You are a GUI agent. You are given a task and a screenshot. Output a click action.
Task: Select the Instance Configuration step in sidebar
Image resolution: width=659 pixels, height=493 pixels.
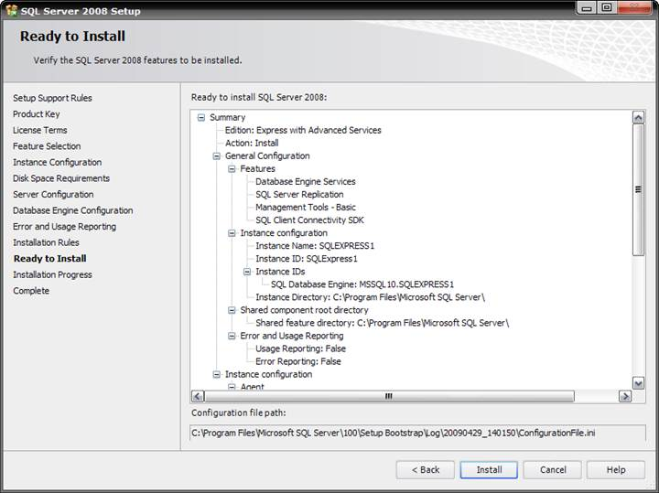[x=57, y=162]
